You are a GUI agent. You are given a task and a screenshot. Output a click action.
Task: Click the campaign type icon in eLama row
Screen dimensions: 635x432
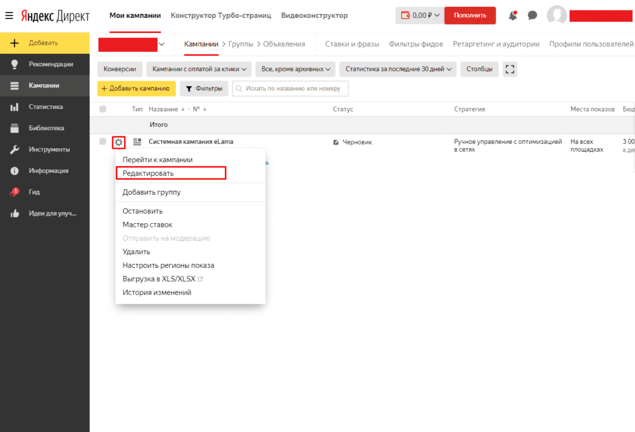137,142
